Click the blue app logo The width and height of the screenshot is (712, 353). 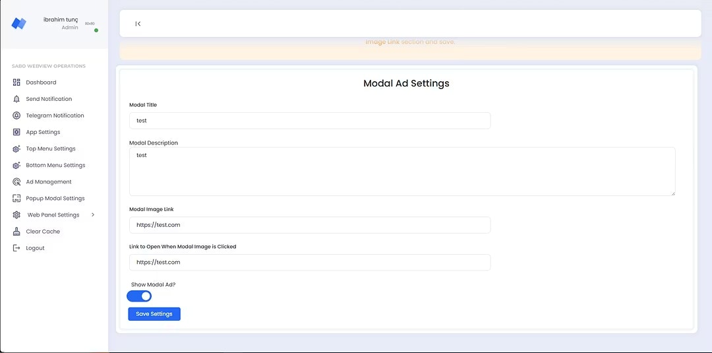click(18, 23)
